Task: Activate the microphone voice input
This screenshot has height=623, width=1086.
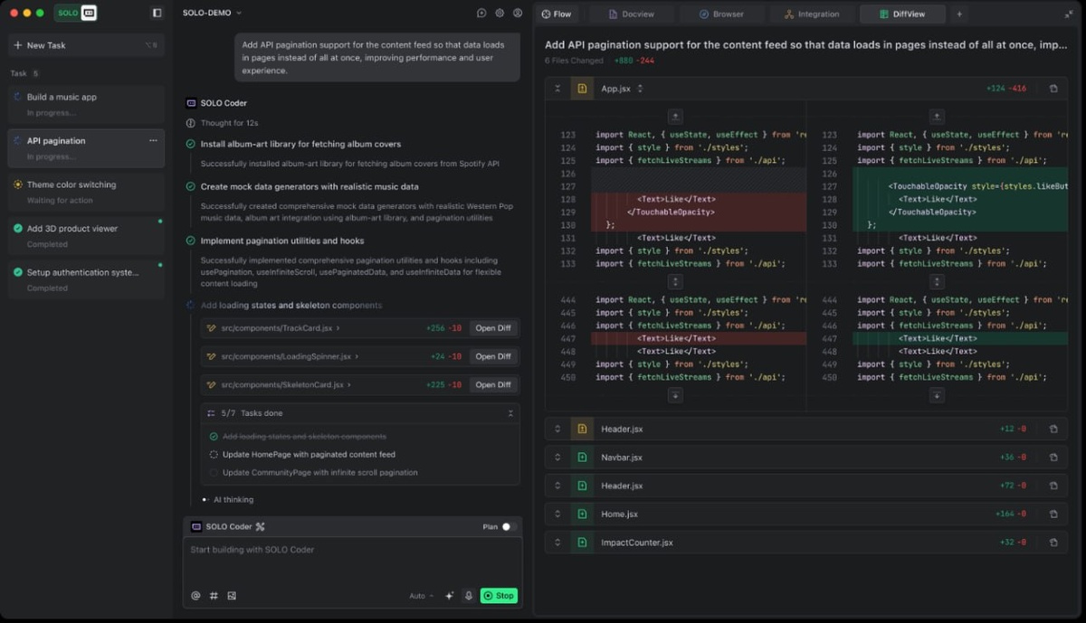Action: (469, 595)
